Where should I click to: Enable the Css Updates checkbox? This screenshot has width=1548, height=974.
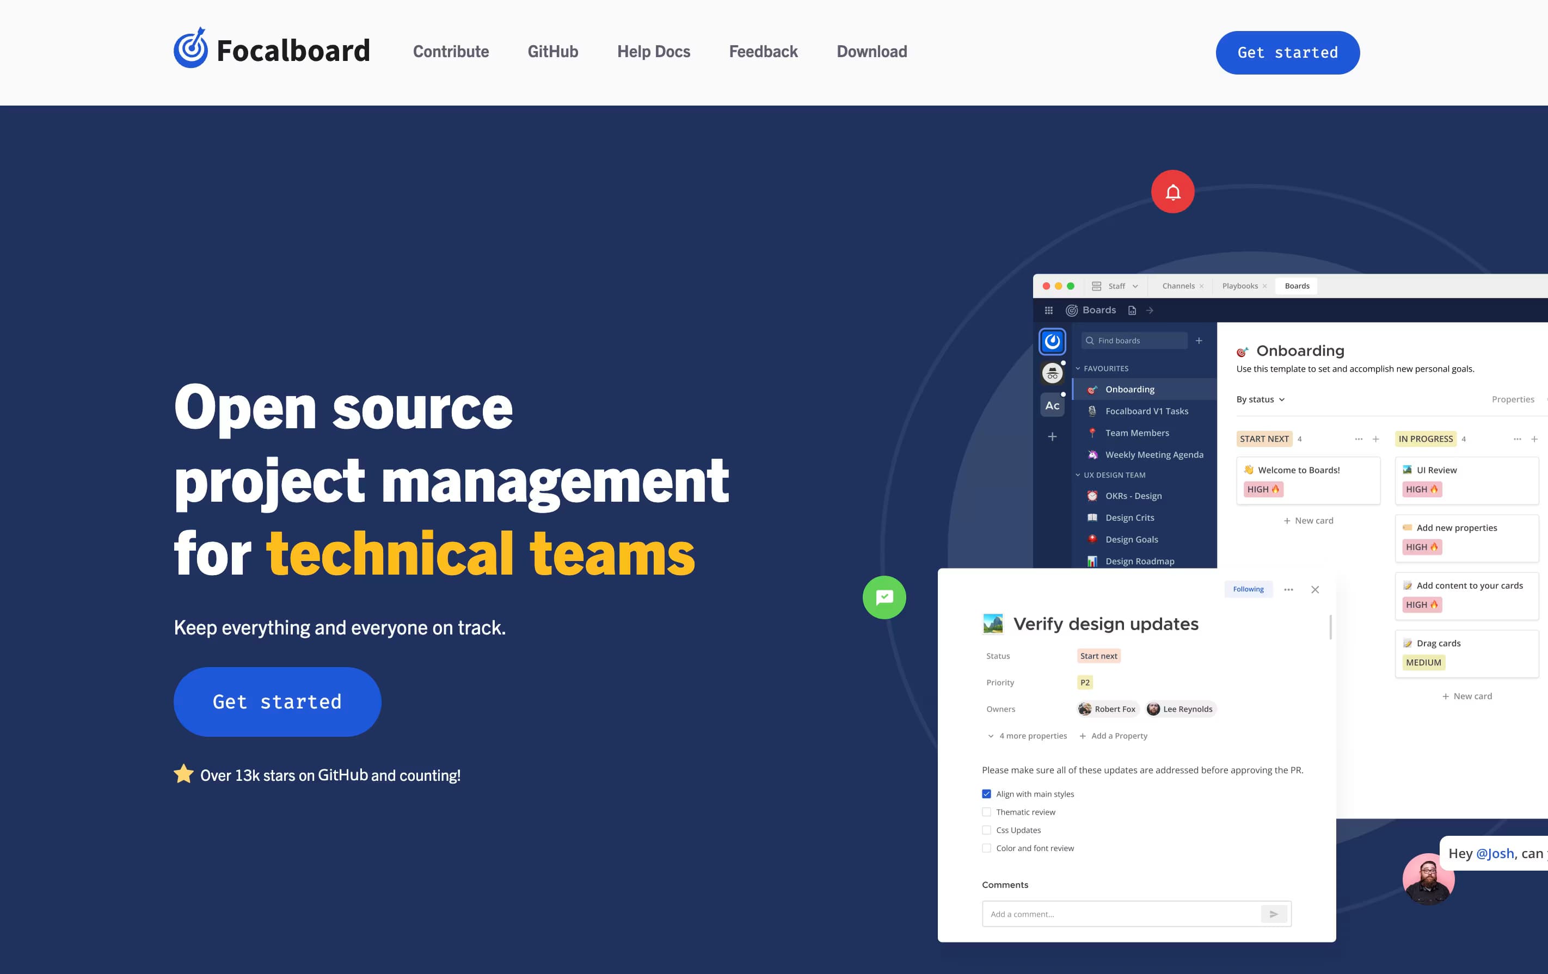[x=986, y=829]
